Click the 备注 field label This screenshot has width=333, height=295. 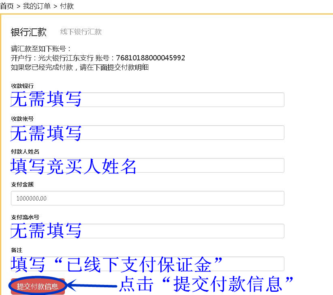coord(17,250)
